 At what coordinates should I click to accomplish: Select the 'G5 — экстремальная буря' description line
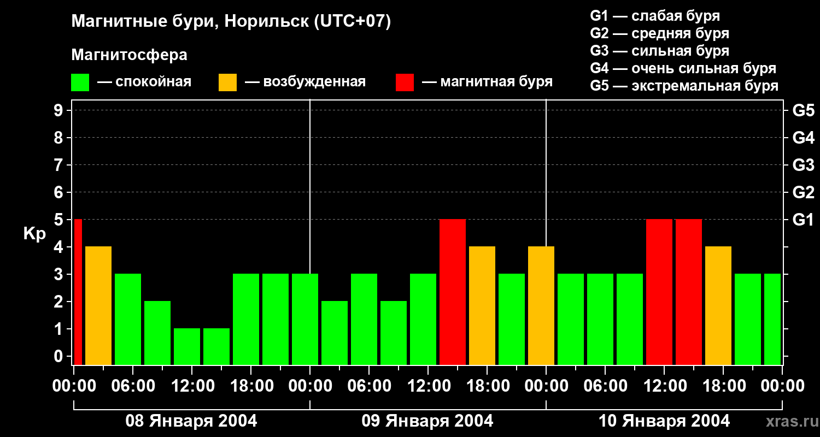tap(684, 86)
